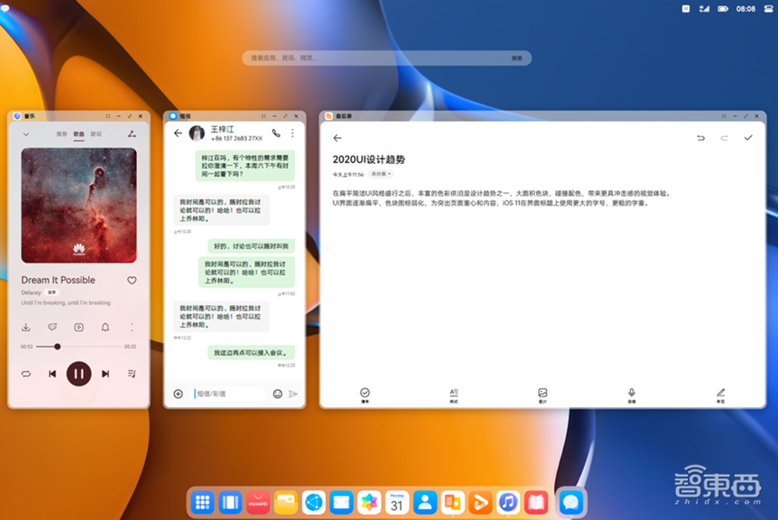Image resolution: width=778 pixels, height=520 pixels.
Task: Open the MV for the current song
Action: [x=79, y=327]
